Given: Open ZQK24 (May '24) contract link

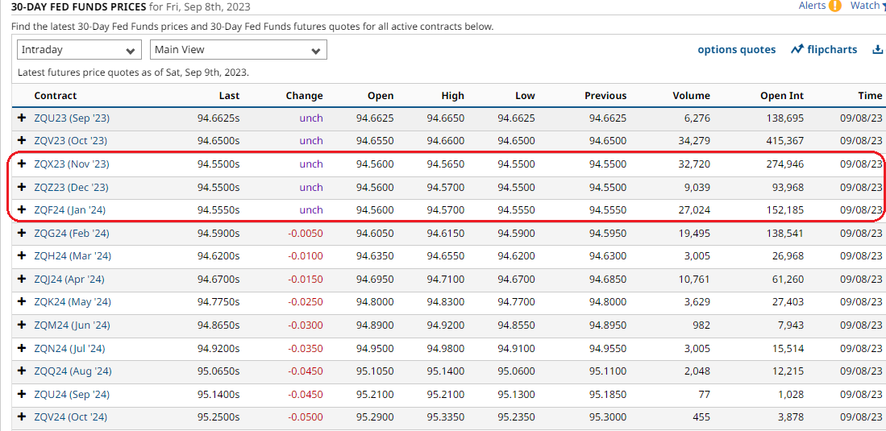Looking at the screenshot, I should [x=72, y=302].
